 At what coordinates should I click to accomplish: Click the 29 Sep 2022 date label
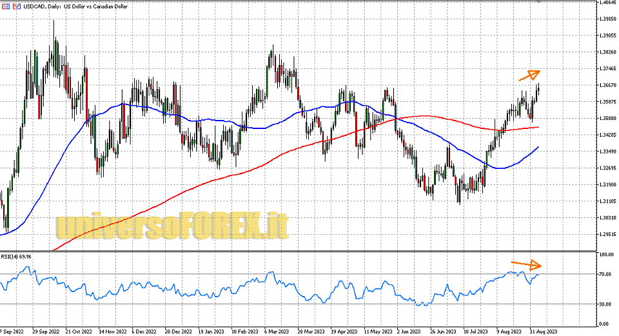tap(46, 330)
